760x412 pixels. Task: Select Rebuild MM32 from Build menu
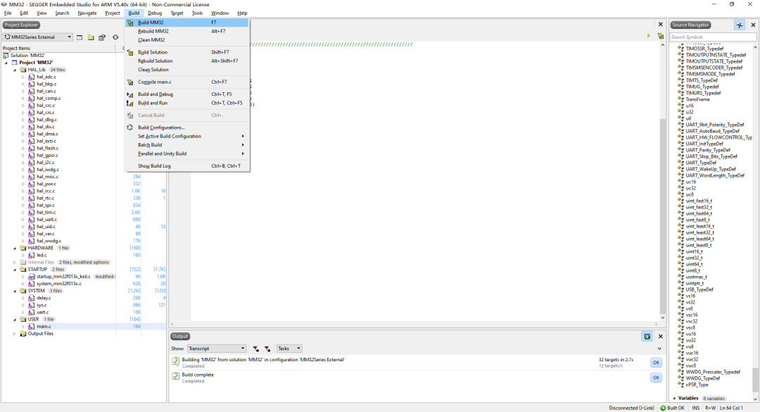click(x=187, y=31)
